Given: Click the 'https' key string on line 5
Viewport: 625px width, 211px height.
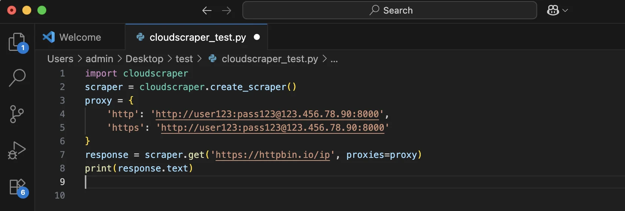Looking at the screenshot, I should point(126,128).
